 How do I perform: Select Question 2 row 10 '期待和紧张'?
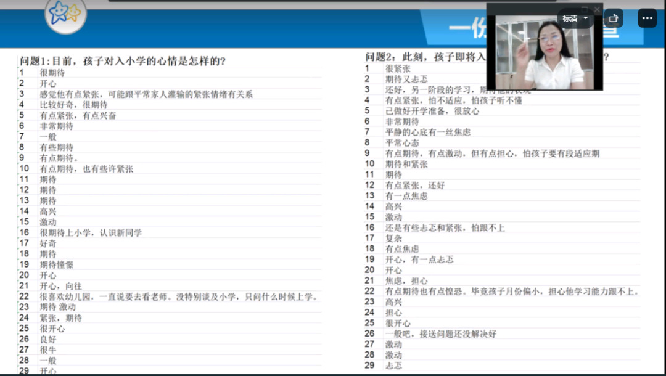point(406,164)
